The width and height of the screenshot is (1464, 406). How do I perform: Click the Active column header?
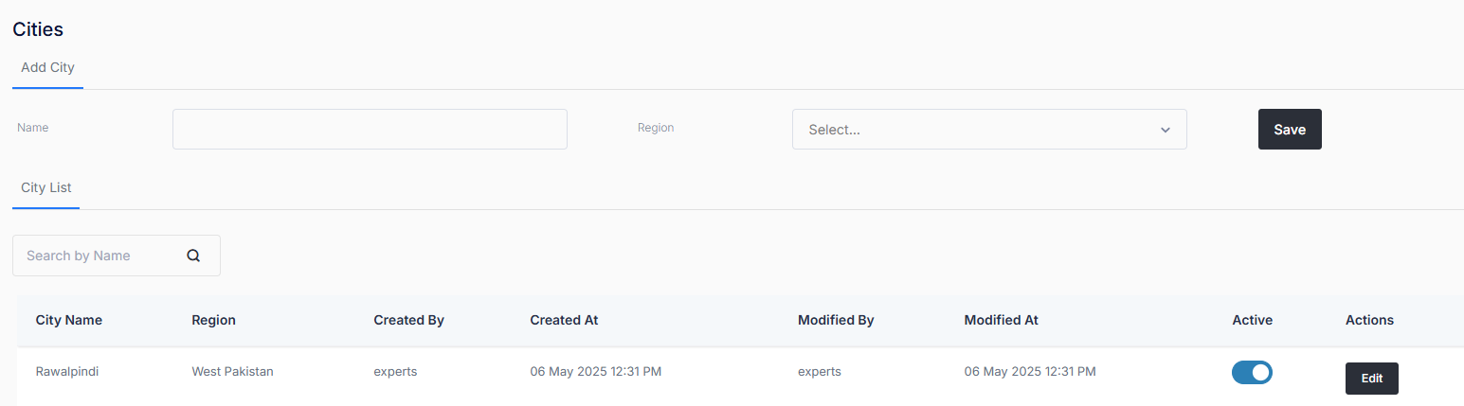pyautogui.click(x=1252, y=320)
